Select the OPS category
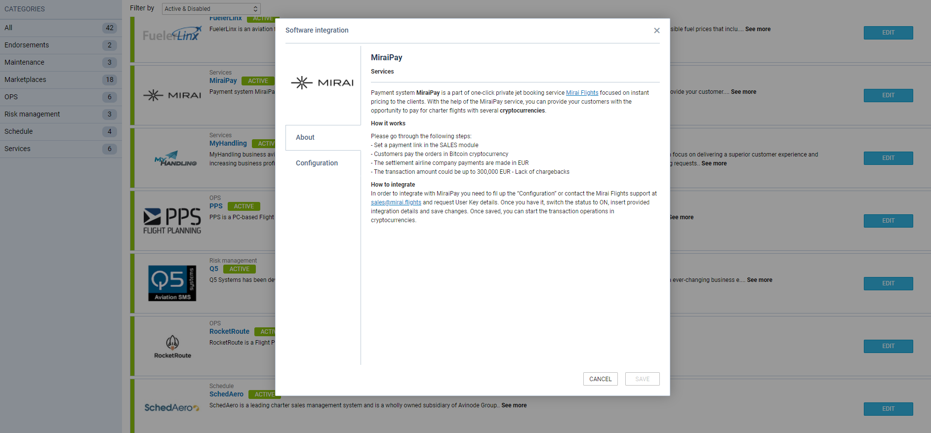Viewport: 931px width, 433px height. click(x=61, y=97)
